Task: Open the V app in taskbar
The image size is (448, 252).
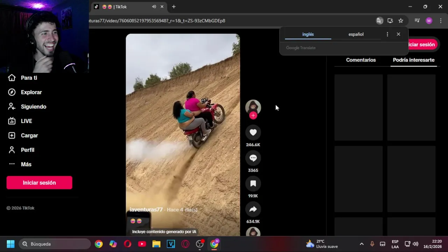Action: pyautogui.click(x=171, y=244)
